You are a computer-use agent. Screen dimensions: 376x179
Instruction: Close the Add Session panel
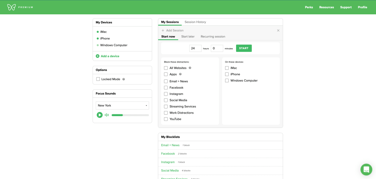[x=278, y=31]
